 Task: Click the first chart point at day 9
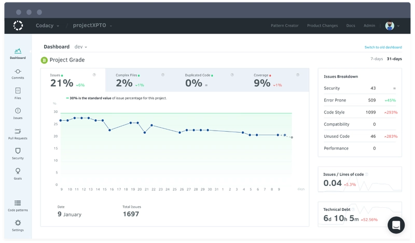click(61, 120)
